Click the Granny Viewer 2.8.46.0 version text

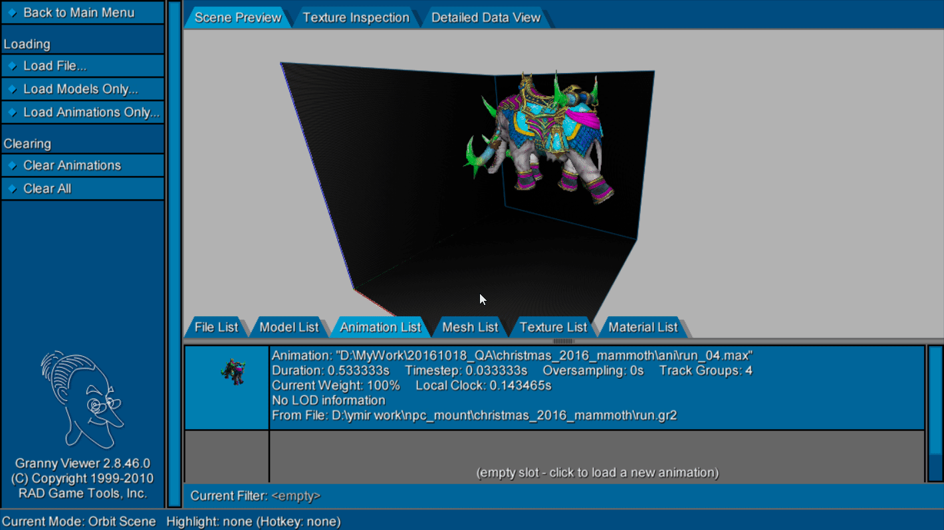click(82, 464)
